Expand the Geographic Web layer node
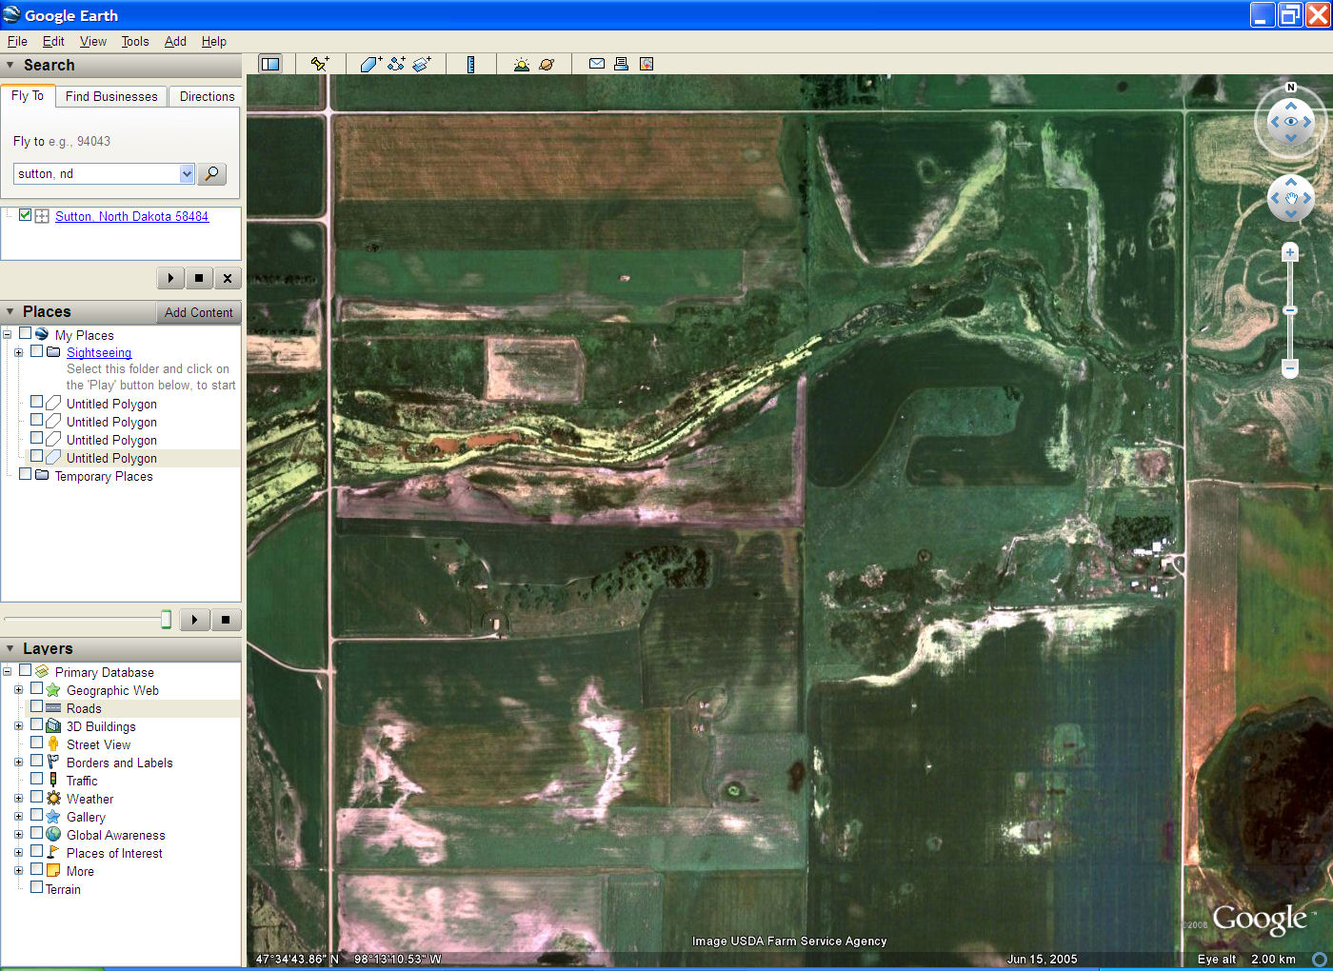1333x971 pixels. (x=18, y=690)
